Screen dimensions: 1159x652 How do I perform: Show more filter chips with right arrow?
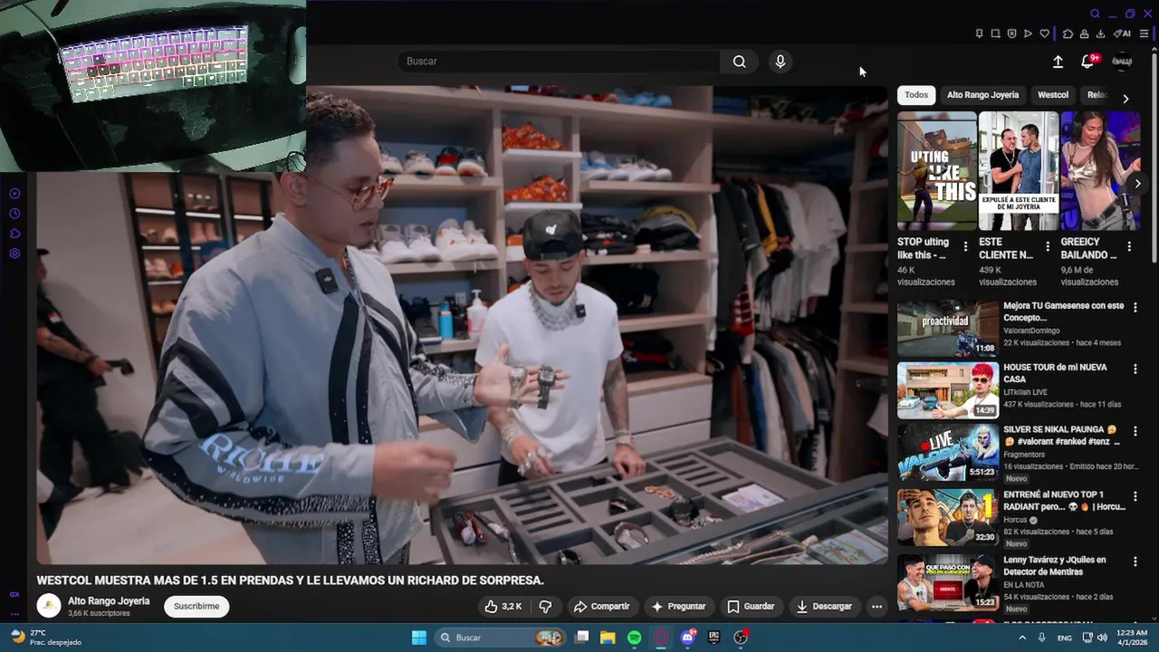(1125, 98)
